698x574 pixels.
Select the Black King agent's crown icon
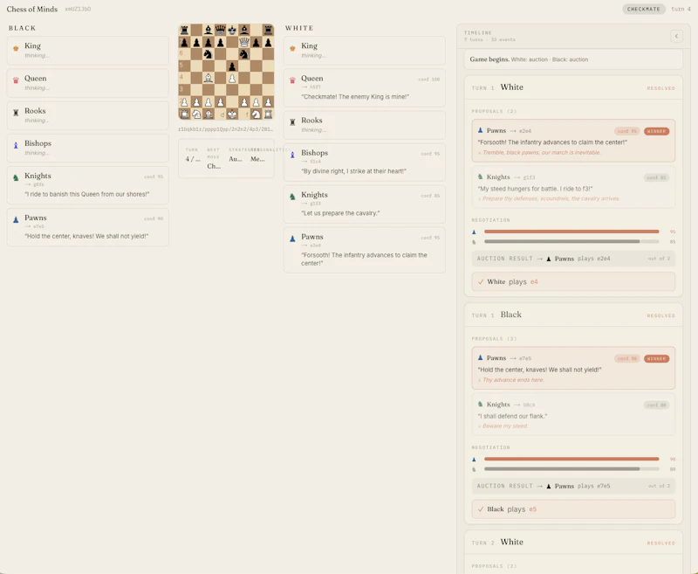click(16, 49)
